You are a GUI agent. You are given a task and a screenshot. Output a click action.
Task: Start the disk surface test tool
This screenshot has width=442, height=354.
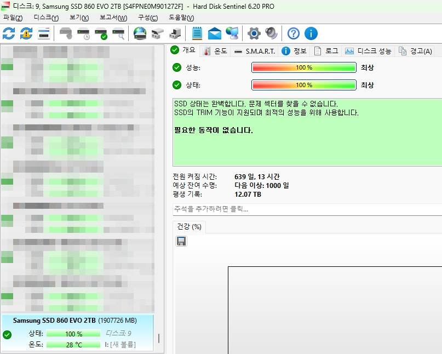tap(118, 33)
